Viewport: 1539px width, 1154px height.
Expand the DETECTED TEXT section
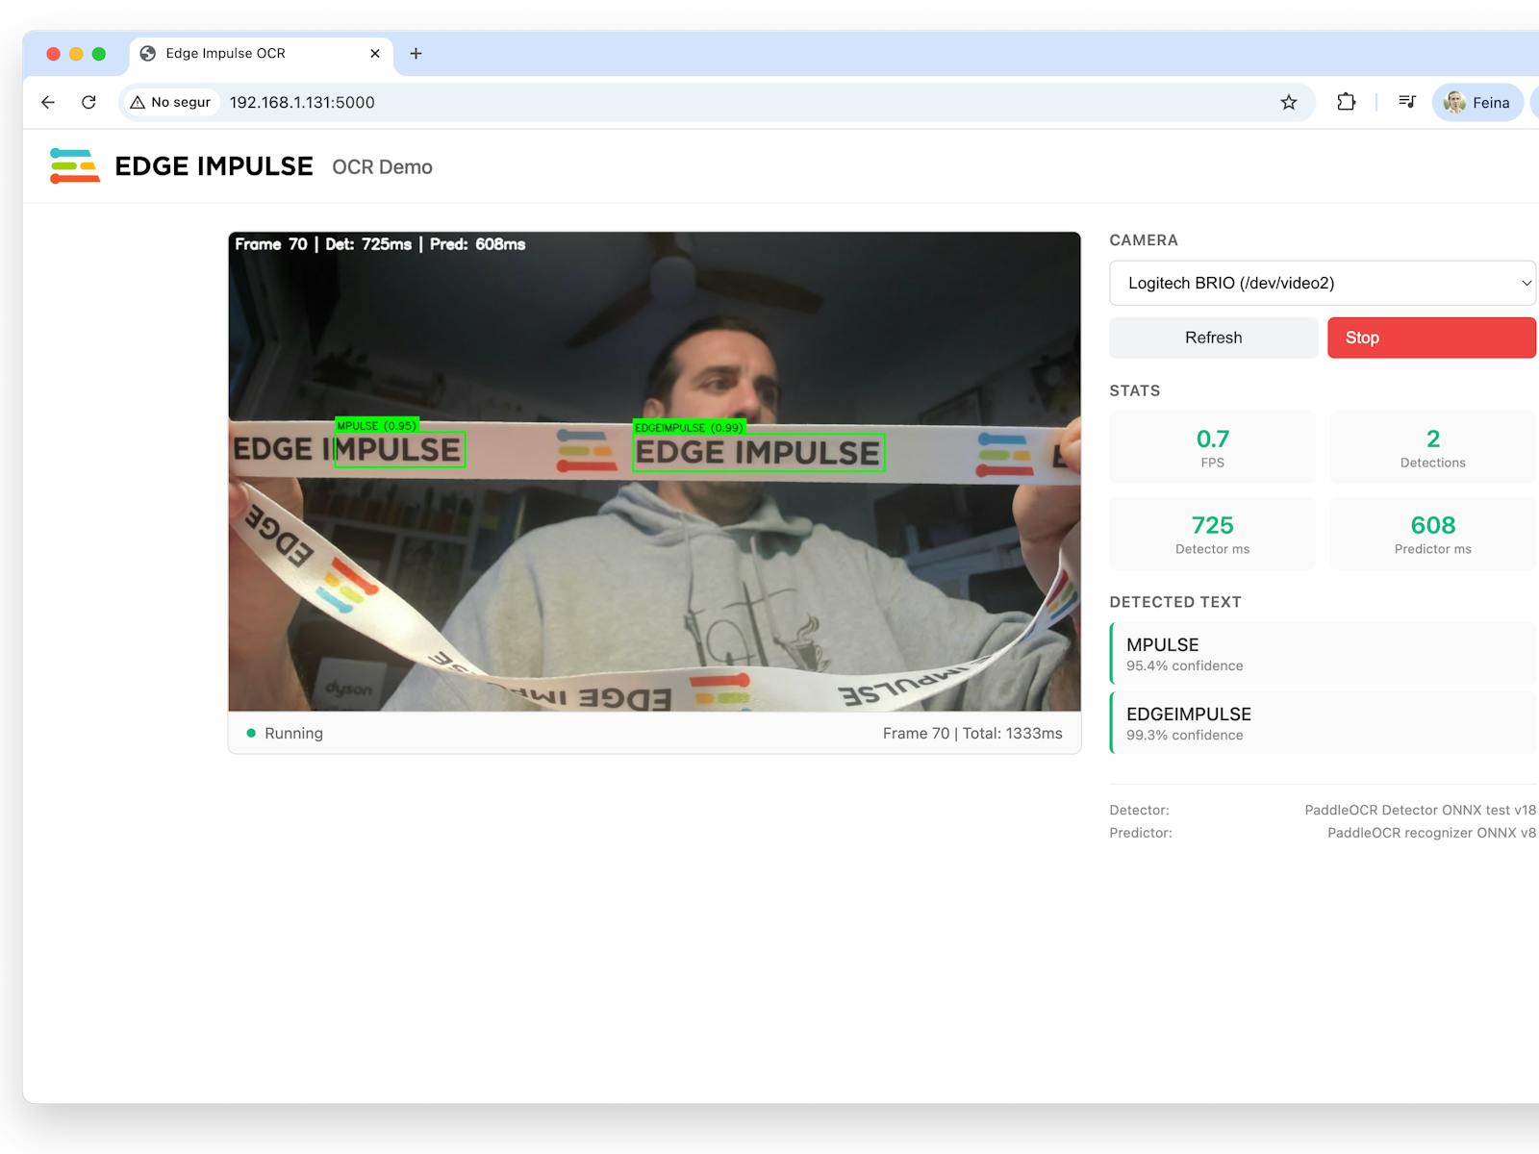point(1175,601)
